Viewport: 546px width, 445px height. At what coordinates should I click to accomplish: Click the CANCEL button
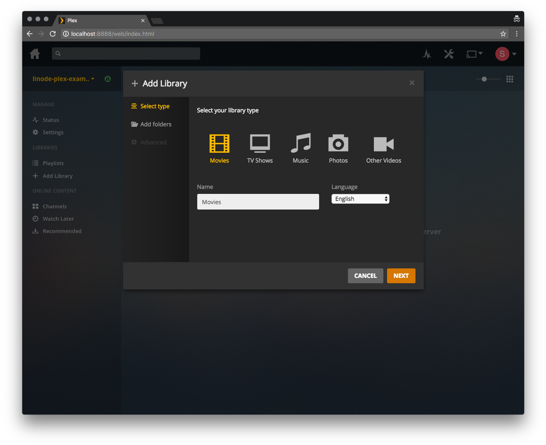point(365,275)
